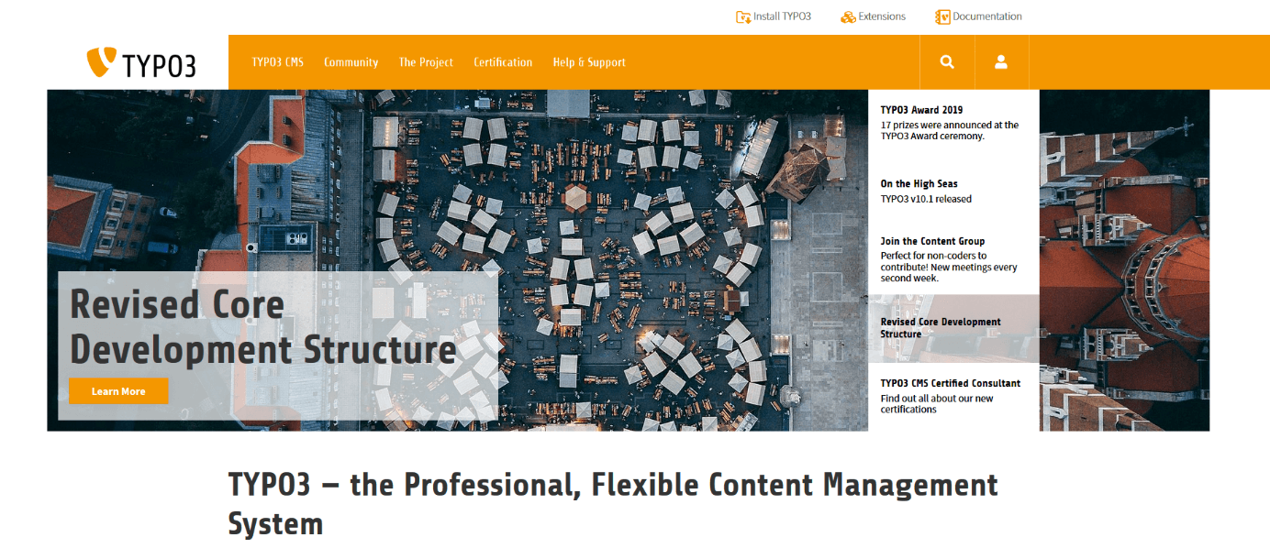This screenshot has height=559, width=1270.
Task: Click the Documentation book icon
Action: [x=944, y=16]
